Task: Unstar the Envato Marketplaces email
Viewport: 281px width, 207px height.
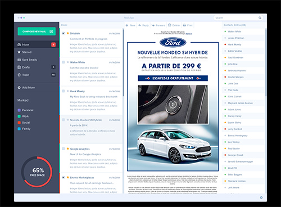Action: (x=68, y=177)
